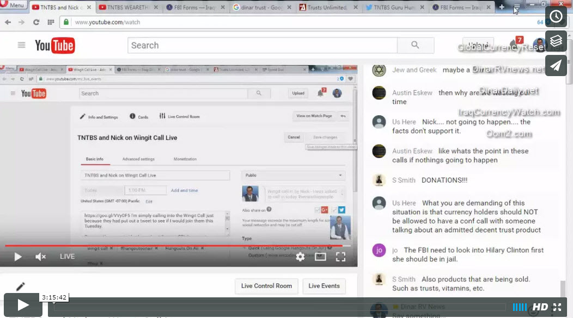Image resolution: width=573 pixels, height=318 pixels.
Task: Open YouTube player settings gear
Action: [300, 257]
